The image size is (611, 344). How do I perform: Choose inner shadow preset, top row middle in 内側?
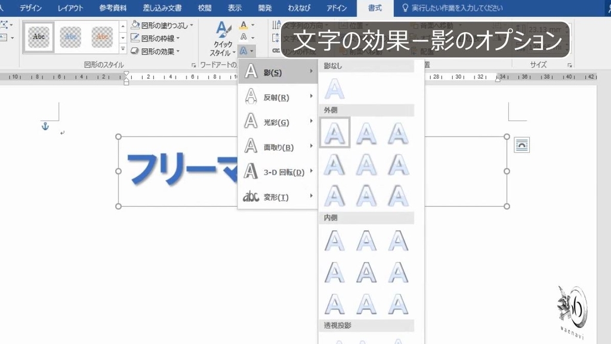(366, 241)
